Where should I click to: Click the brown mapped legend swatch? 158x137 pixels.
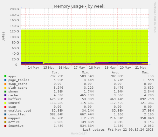pos(5,118)
